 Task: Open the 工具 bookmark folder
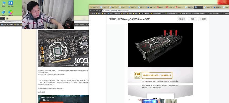141,14
